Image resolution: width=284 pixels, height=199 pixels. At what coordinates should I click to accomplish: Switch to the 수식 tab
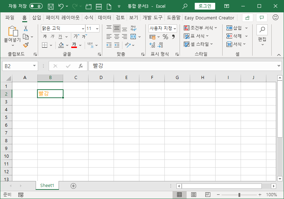click(x=89, y=18)
